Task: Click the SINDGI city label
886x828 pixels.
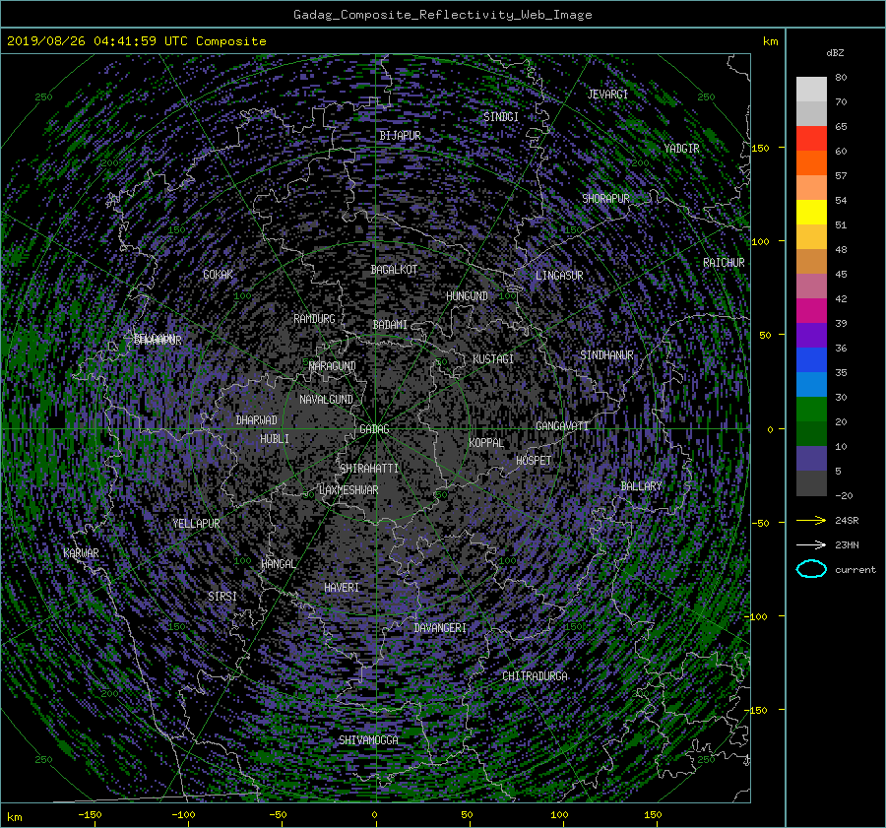Action: tap(501, 117)
